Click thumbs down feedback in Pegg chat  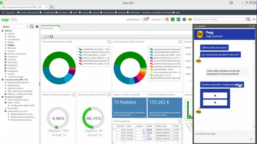pyautogui.click(x=215, y=103)
